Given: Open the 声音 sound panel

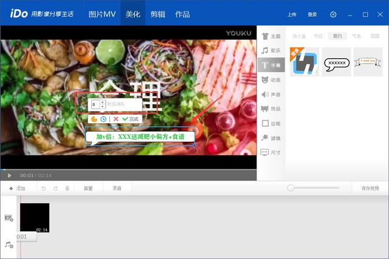Looking at the screenshot, I should pos(270,94).
